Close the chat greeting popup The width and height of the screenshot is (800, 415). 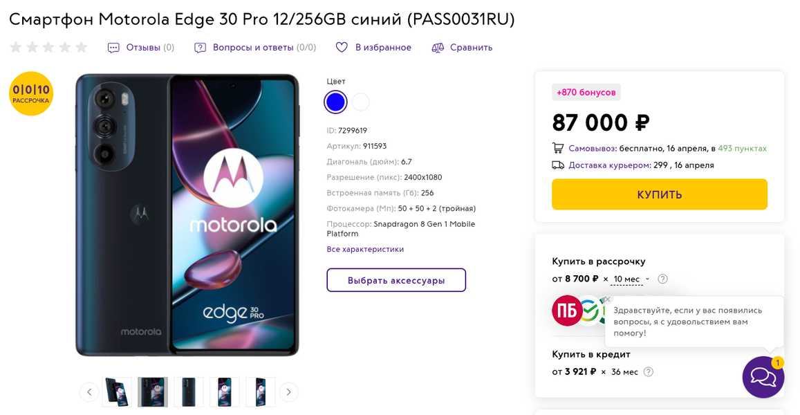click(607, 299)
